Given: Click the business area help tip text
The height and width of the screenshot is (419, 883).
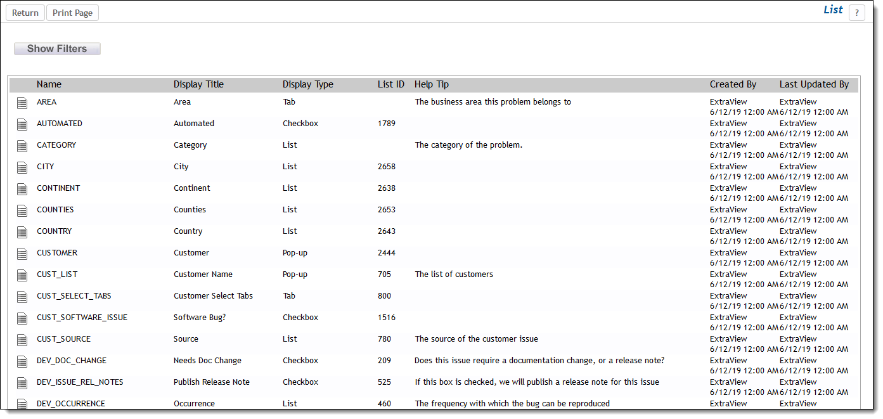Looking at the screenshot, I should (493, 101).
